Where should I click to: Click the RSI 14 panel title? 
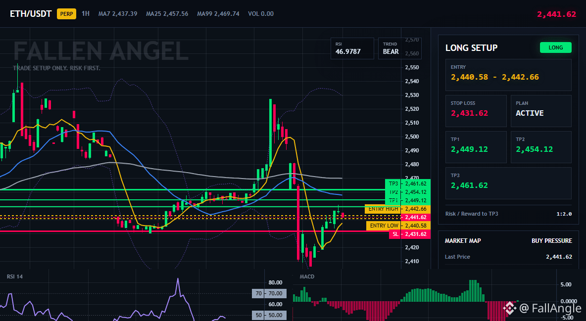point(14,276)
